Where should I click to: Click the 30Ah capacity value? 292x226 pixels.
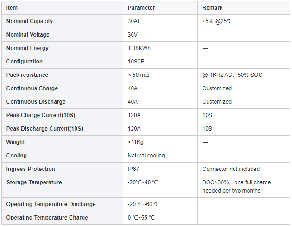[134, 21]
